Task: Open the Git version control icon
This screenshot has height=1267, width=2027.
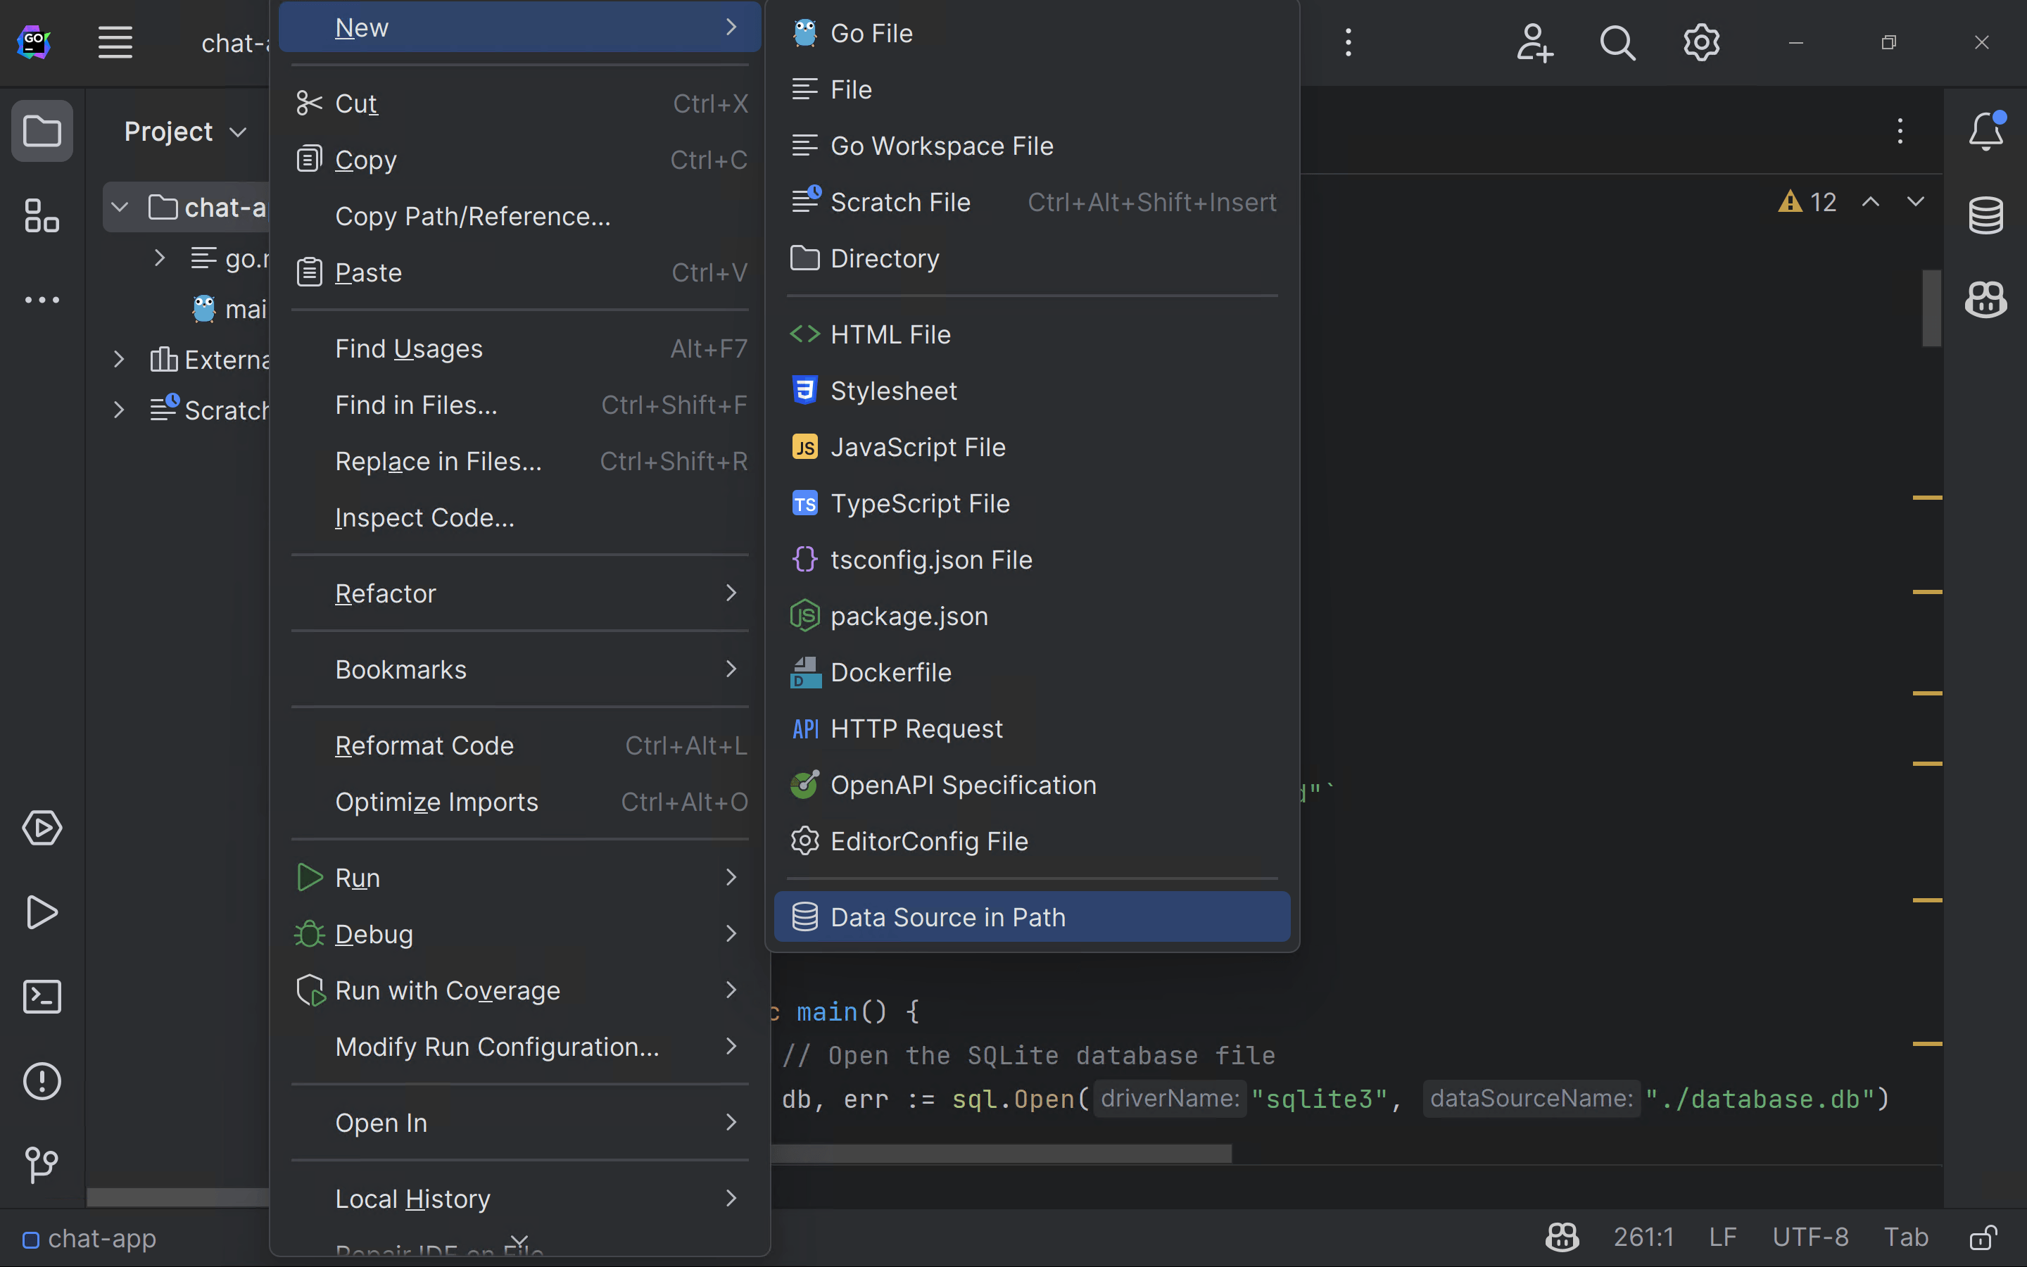Action: 42,1165
